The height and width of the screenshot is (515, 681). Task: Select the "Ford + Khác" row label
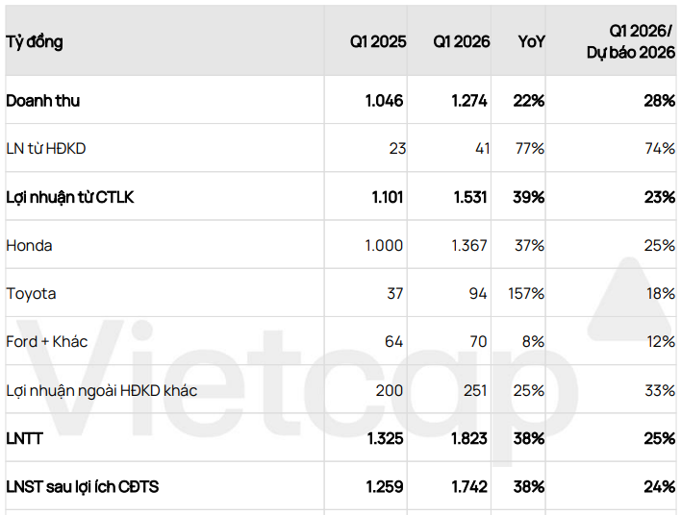[47, 342]
